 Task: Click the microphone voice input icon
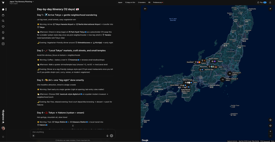tap(107, 136)
